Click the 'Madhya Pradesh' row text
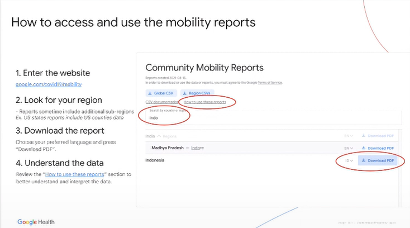 tap(168, 148)
